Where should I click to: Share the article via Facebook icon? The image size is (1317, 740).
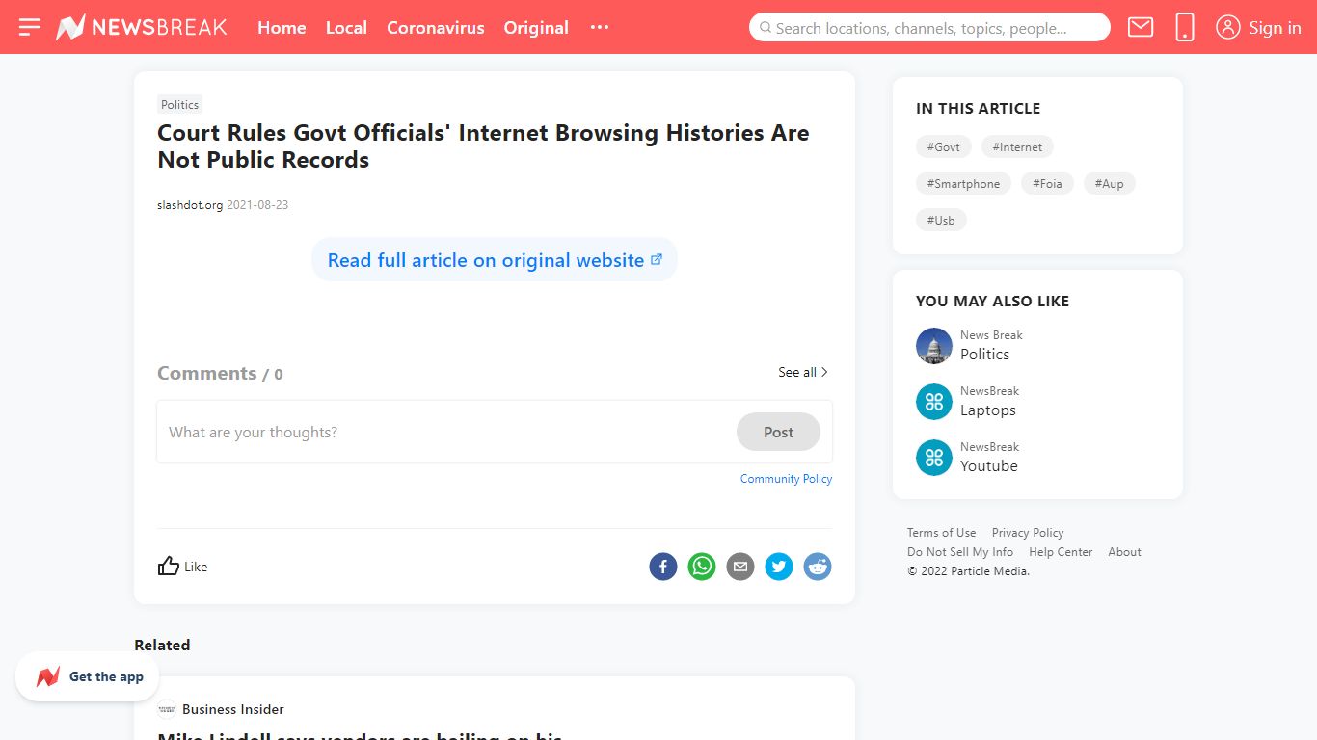[x=663, y=567]
